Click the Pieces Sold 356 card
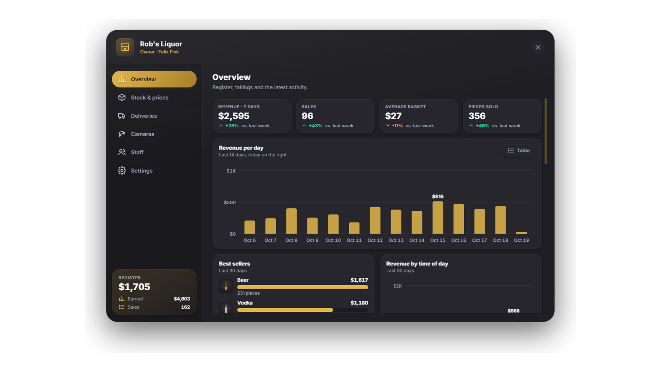Screen dimensions: 661x372 tap(502, 116)
